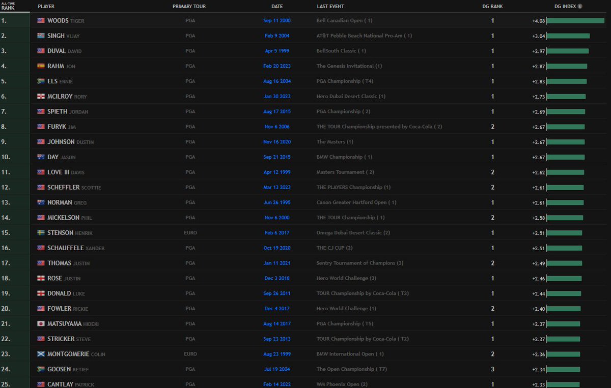
Task: Click the USA flag beside Spieth Jordan
Action: pyautogui.click(x=41, y=111)
